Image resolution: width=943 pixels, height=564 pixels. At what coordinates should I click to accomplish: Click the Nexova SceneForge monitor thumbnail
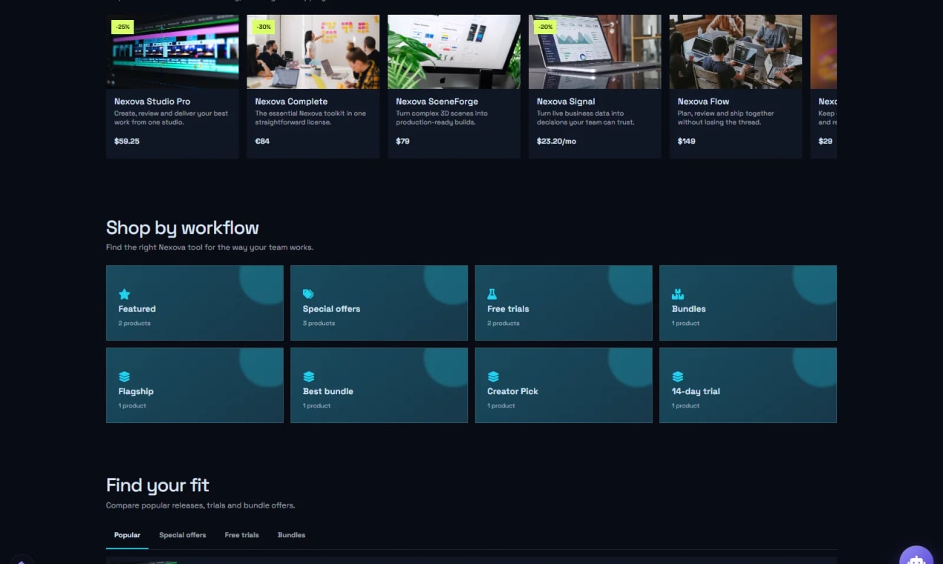coord(454,52)
